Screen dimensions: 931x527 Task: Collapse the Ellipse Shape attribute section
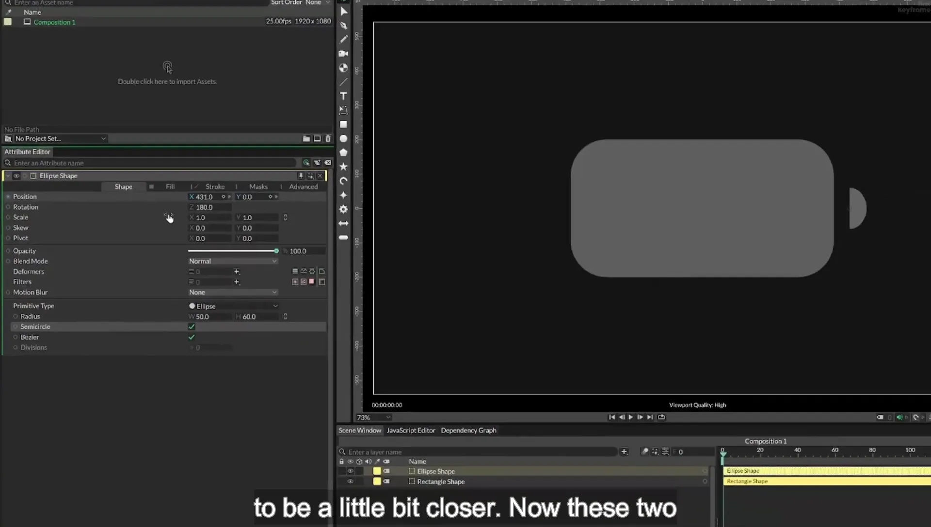click(x=7, y=176)
